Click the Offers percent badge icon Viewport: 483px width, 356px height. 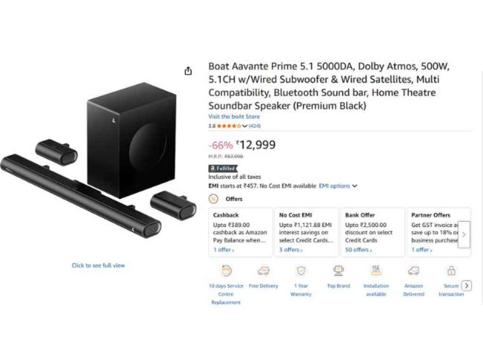point(214,199)
